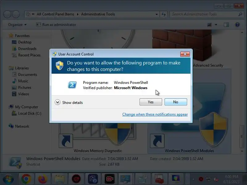Launch Firefox from taskbar
The height and width of the screenshot is (185, 247).
point(43,179)
